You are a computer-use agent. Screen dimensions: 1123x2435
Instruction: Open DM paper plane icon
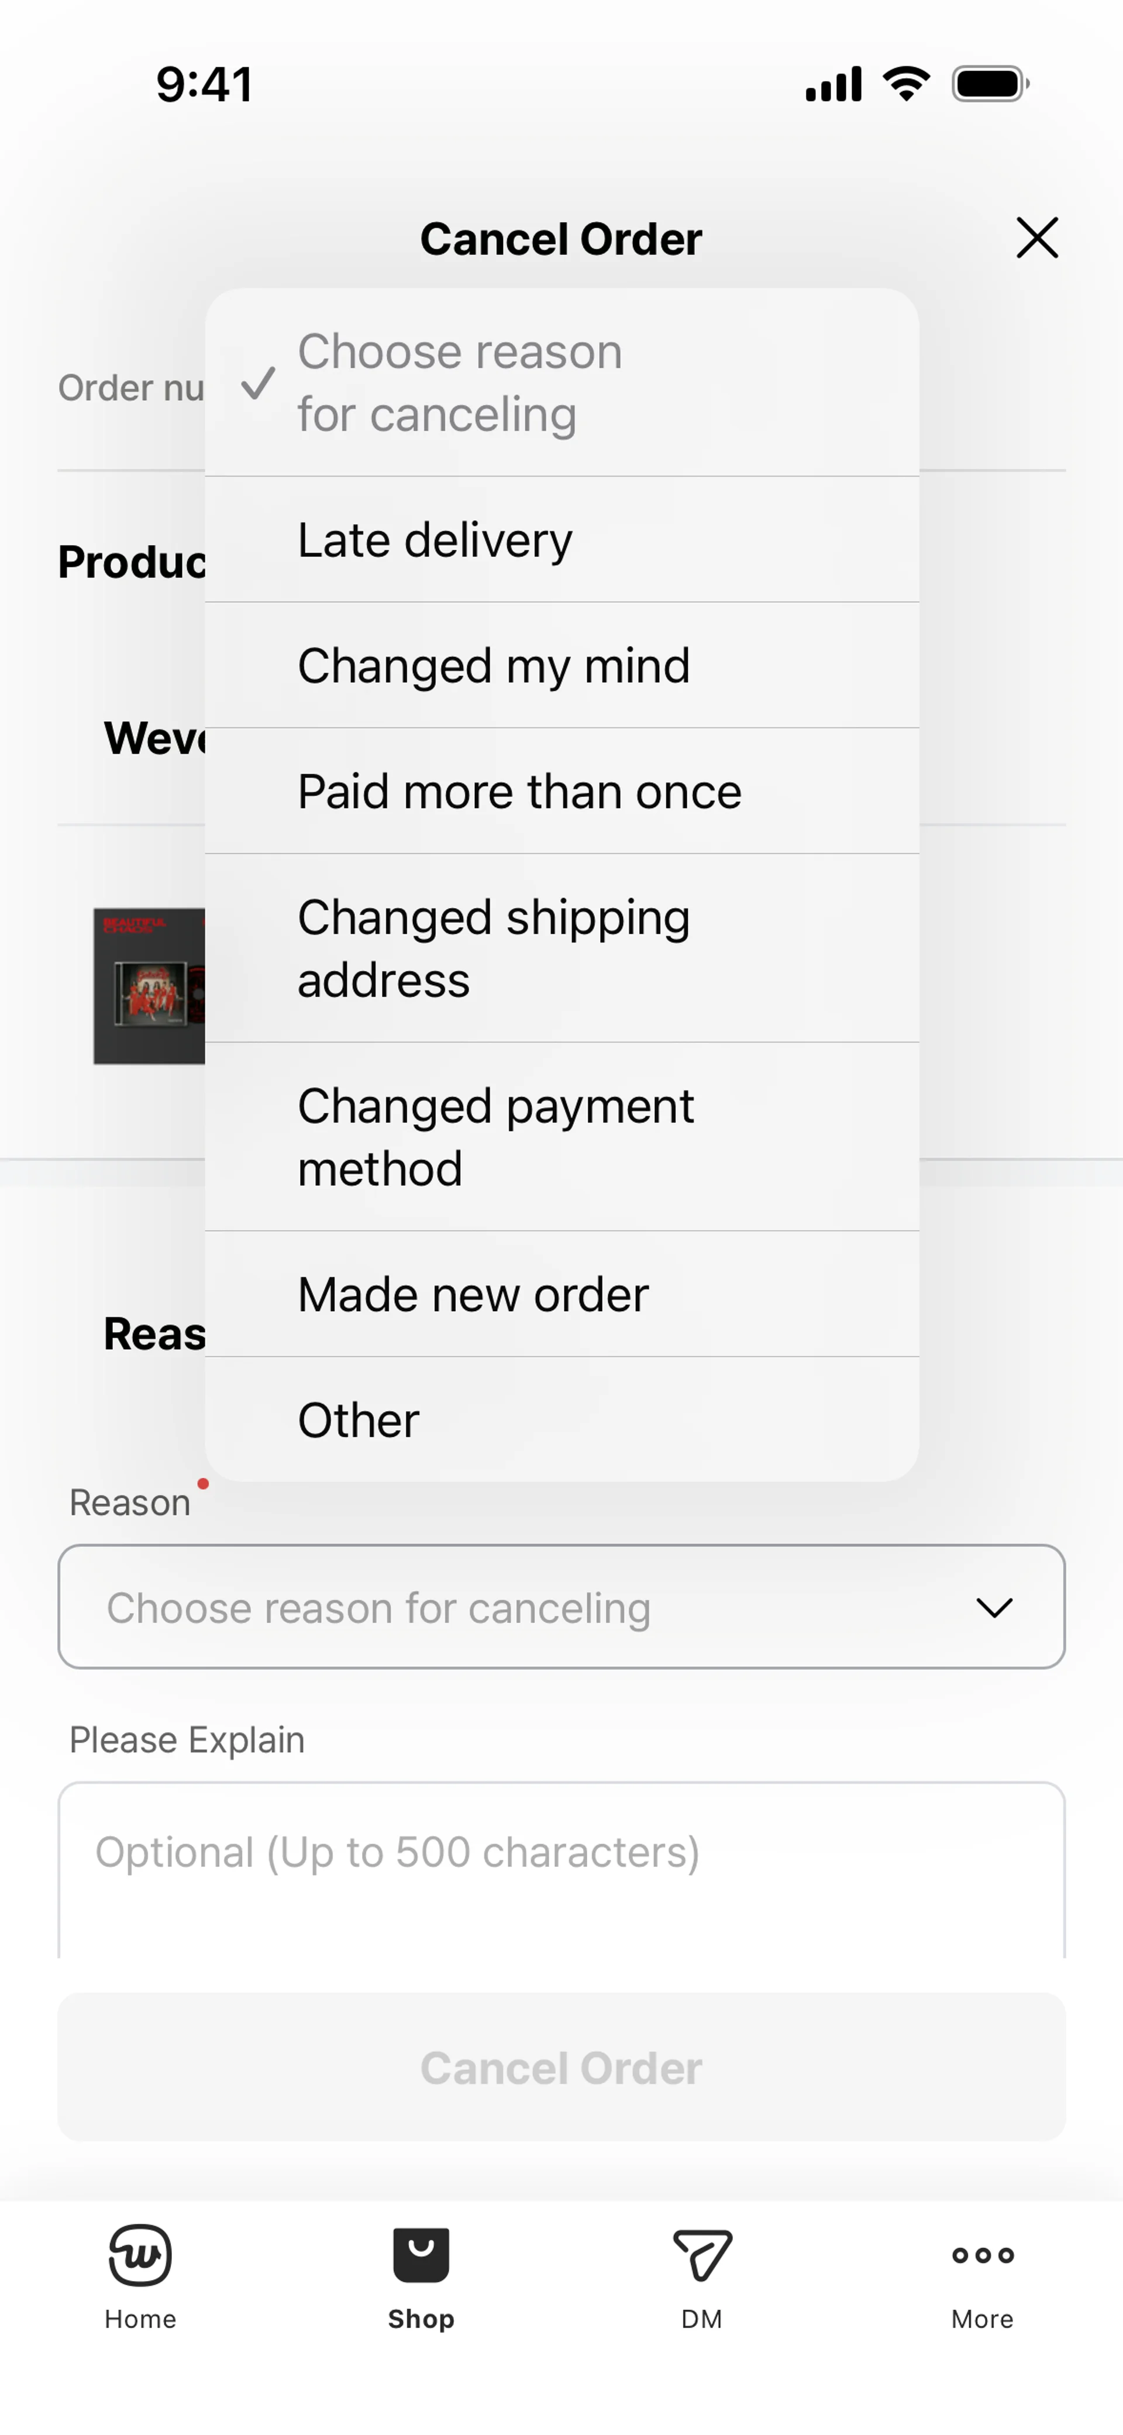(x=701, y=2255)
